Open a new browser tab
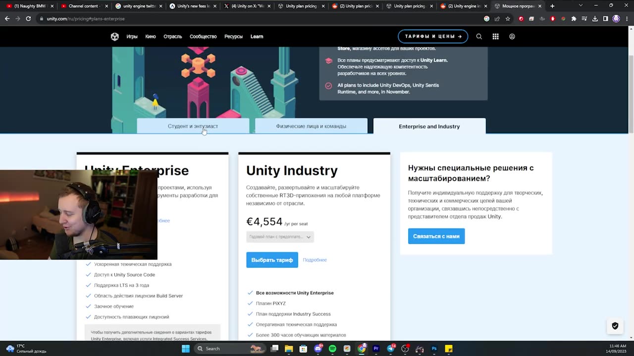The width and height of the screenshot is (634, 356). tap(552, 6)
